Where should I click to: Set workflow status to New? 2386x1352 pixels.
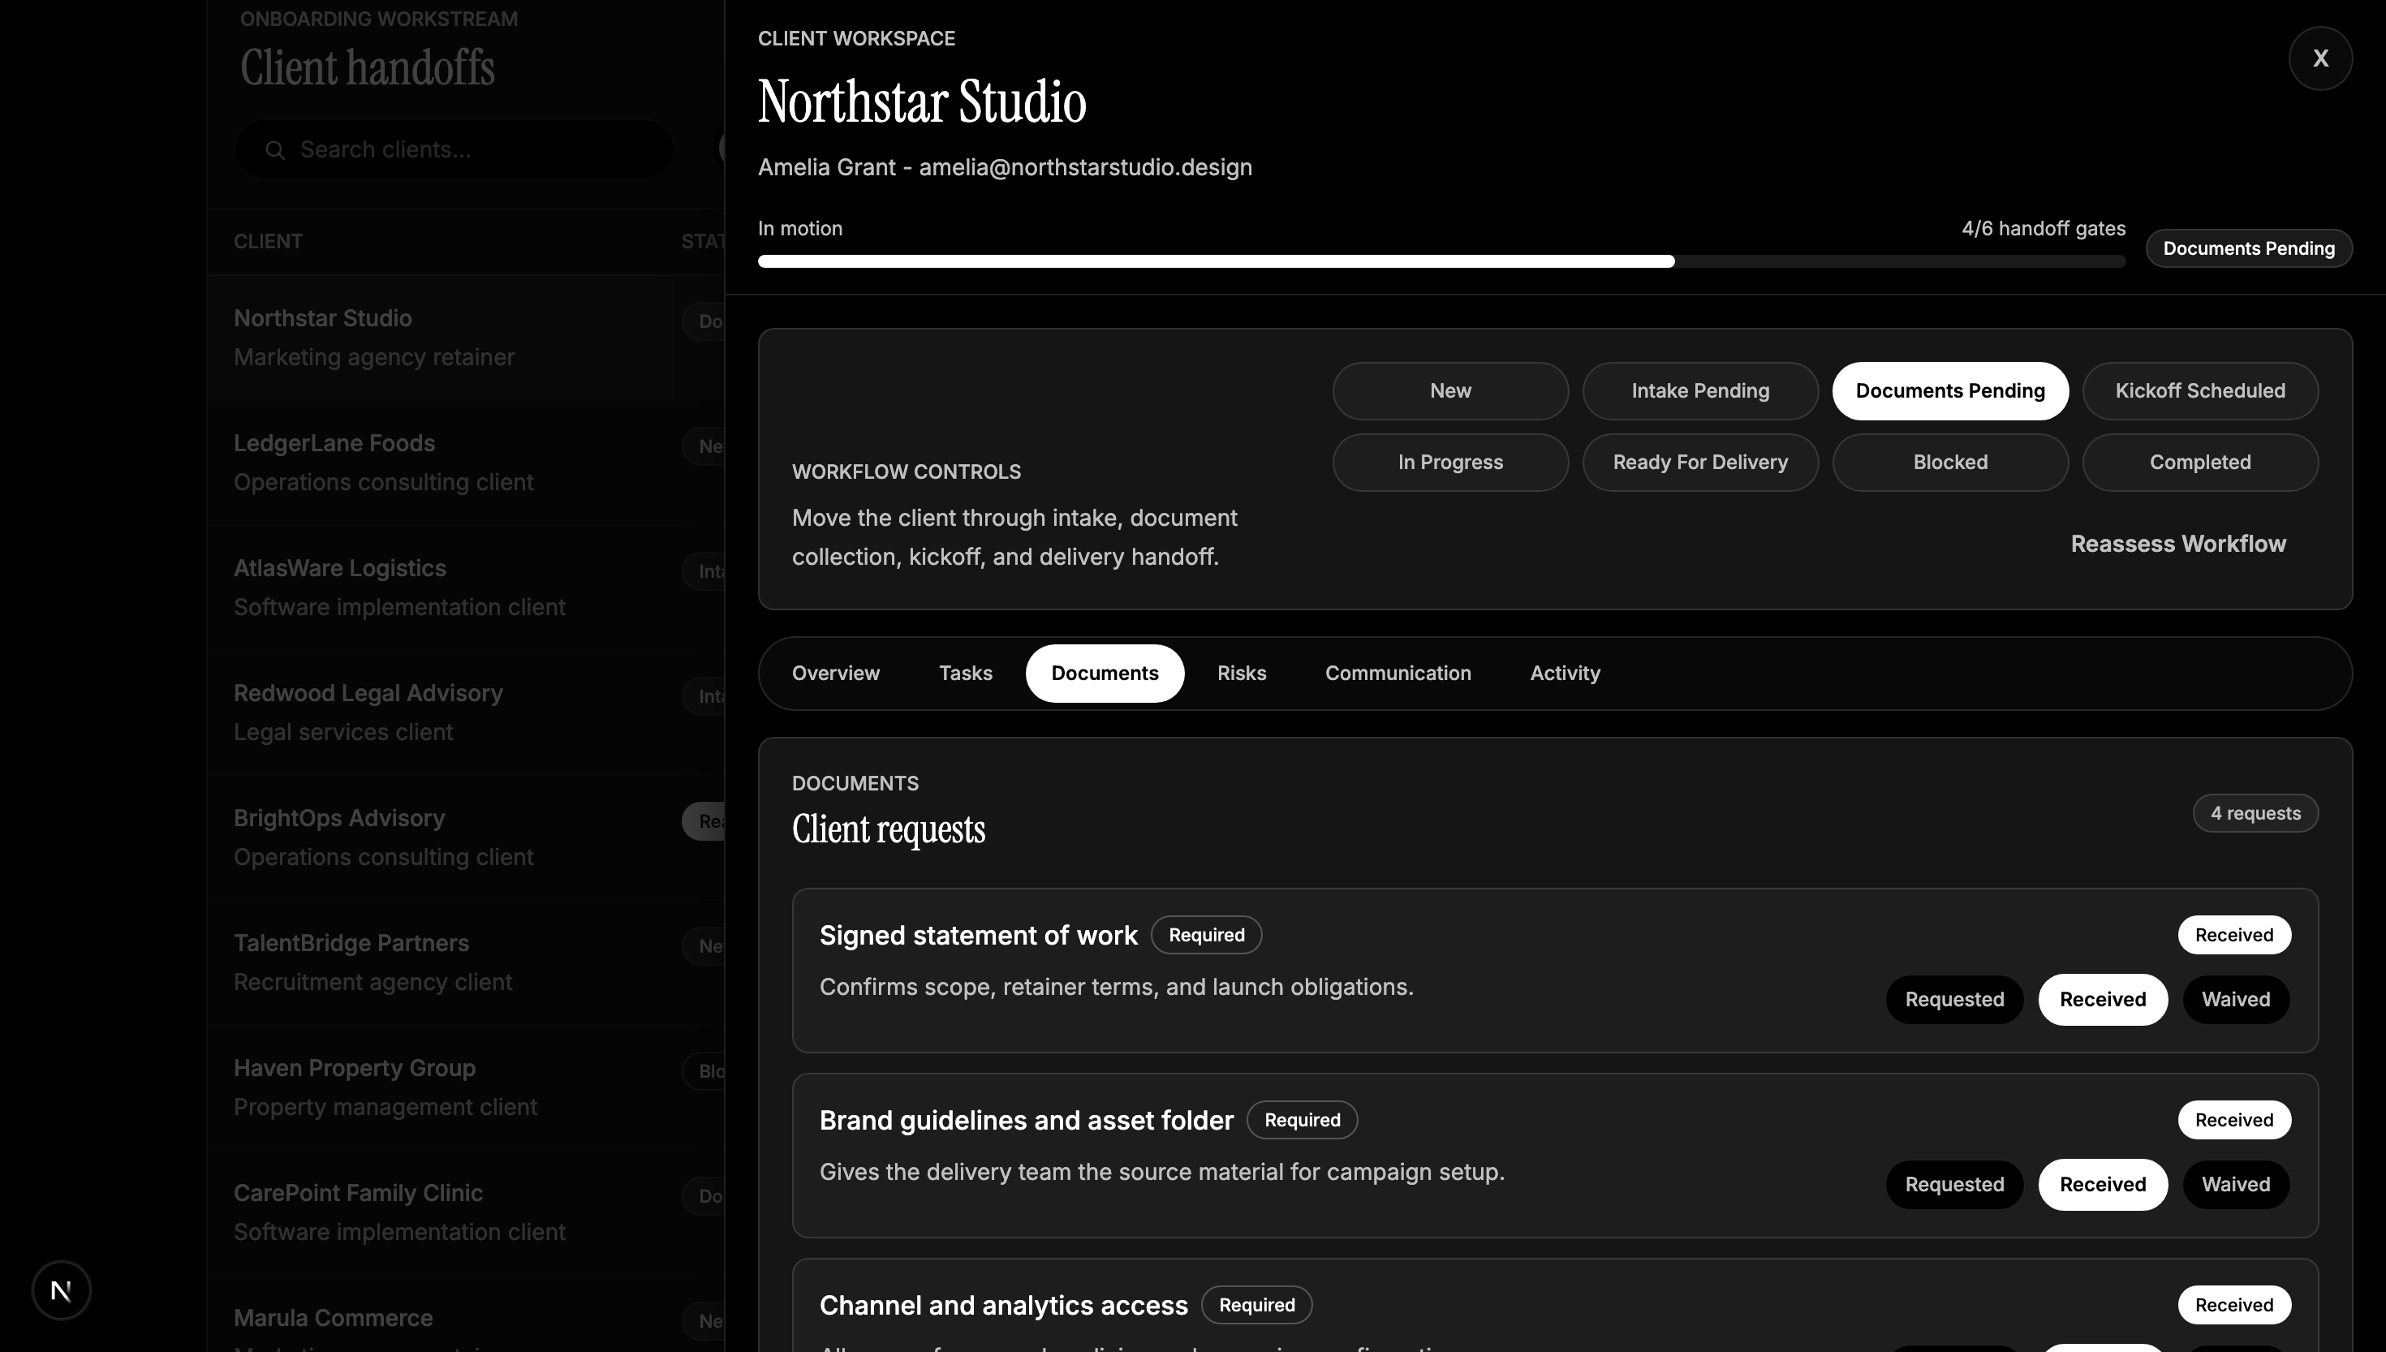[x=1450, y=391]
